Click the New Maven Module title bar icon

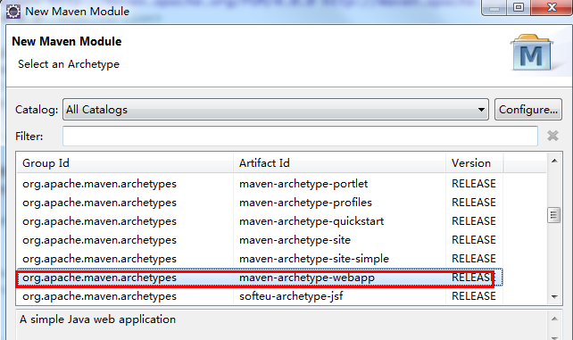(13, 12)
